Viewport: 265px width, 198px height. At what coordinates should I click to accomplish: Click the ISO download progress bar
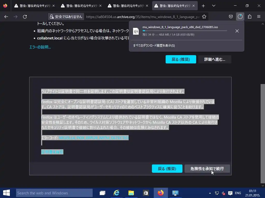pyautogui.click(x=185, y=31)
